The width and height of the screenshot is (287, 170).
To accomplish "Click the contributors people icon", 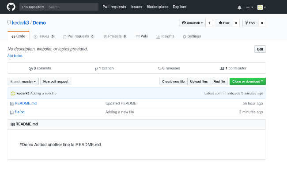I will (x=222, y=69).
